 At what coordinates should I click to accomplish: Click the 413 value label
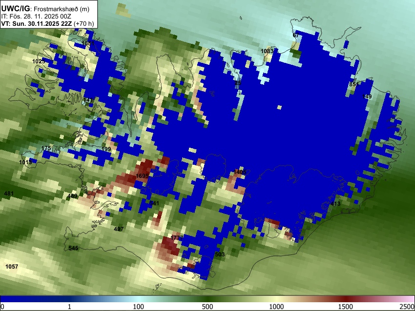pyautogui.click(x=335, y=204)
